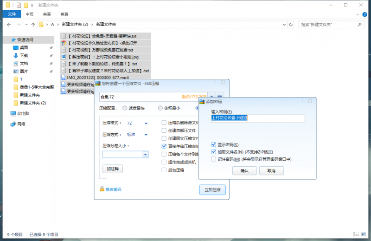Click the Back navigation arrow in Explorer

pos(9,25)
